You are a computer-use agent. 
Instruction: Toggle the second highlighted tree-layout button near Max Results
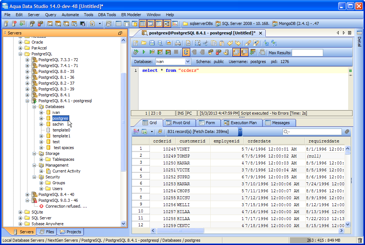click(x=244, y=52)
